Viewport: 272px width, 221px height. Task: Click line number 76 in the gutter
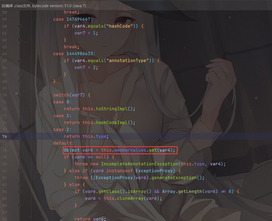pyautogui.click(x=5, y=136)
